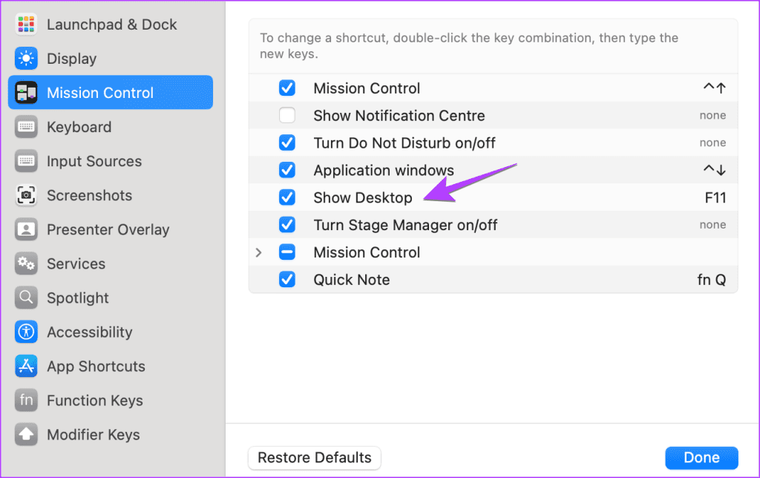Click the F11 shortcut field

click(x=716, y=197)
